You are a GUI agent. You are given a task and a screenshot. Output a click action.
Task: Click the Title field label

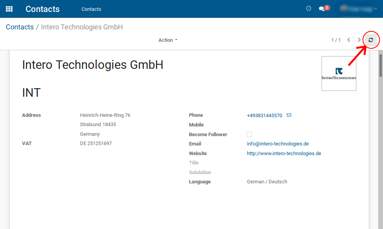194,163
